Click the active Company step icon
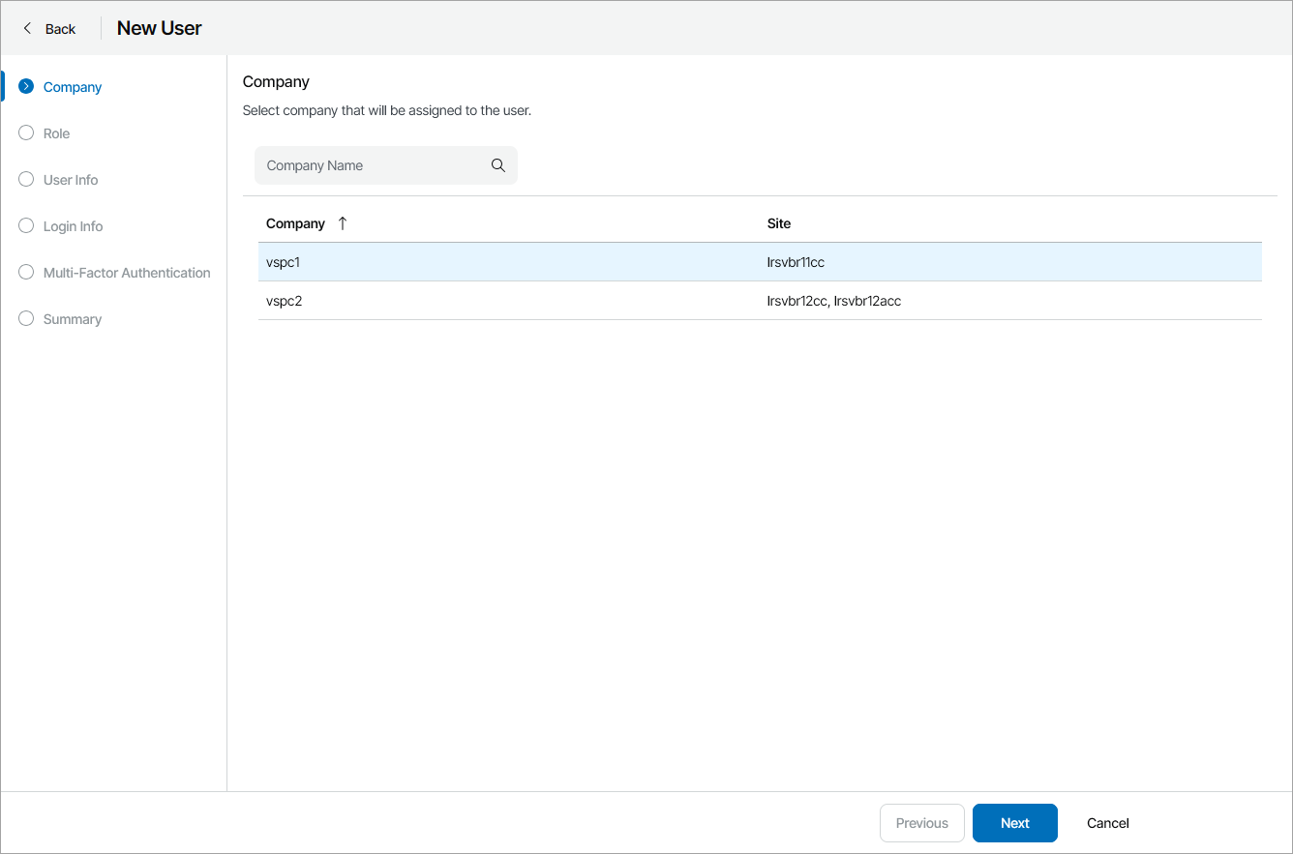The width and height of the screenshot is (1293, 854). [26, 87]
